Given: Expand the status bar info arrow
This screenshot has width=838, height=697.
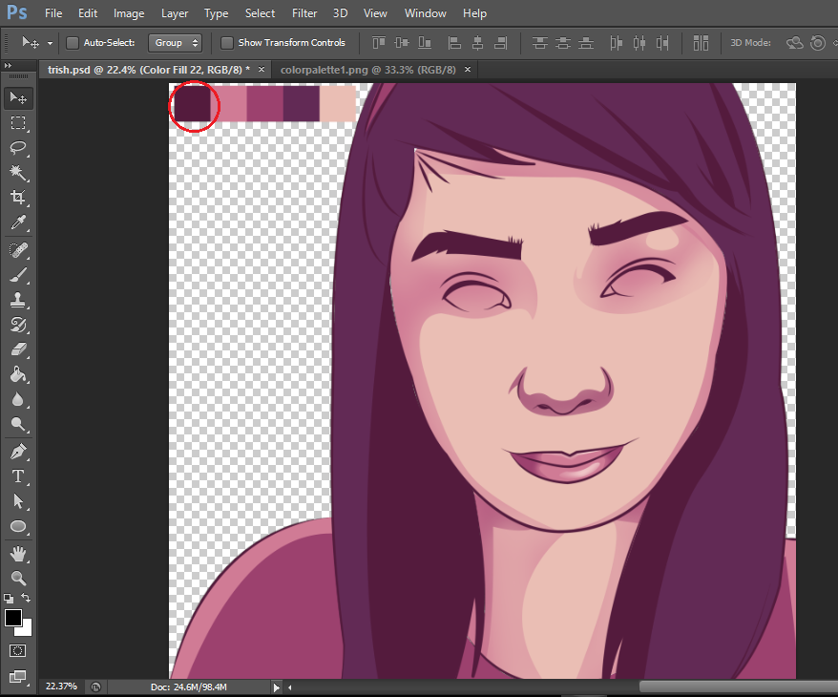Looking at the screenshot, I should click(277, 686).
